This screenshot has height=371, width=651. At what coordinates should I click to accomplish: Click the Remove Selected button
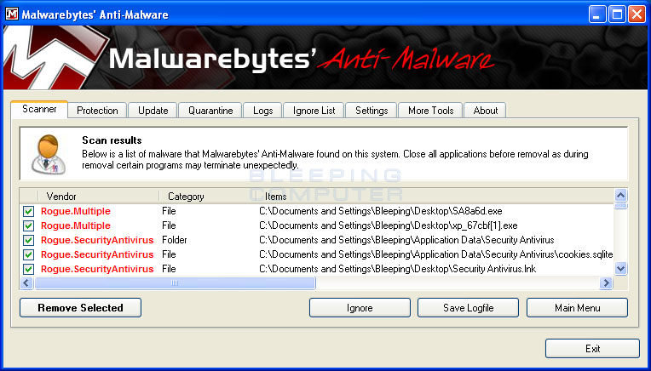click(81, 307)
